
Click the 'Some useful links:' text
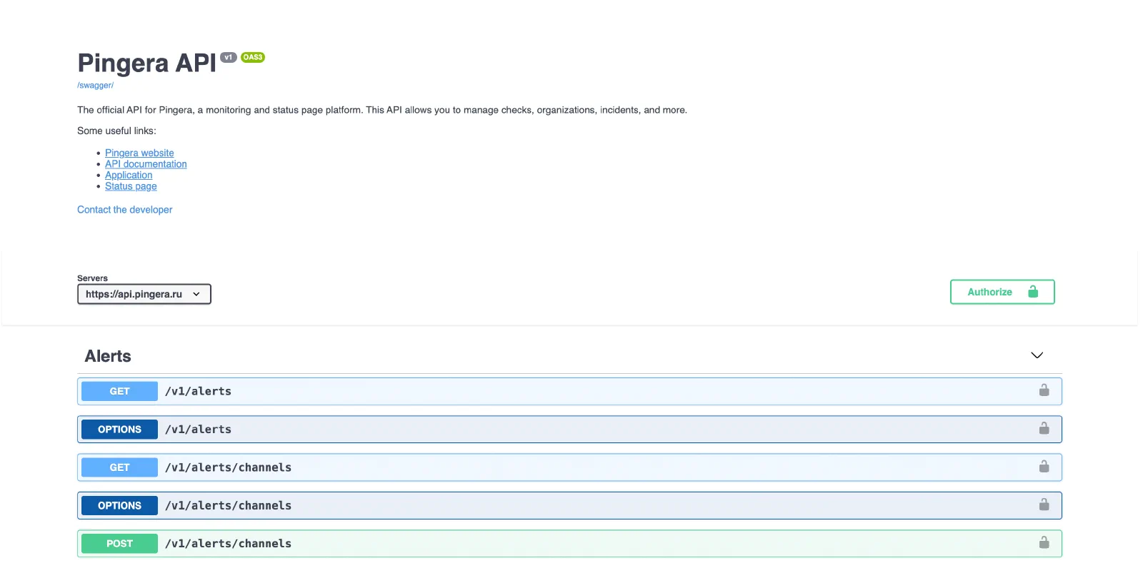point(116,131)
